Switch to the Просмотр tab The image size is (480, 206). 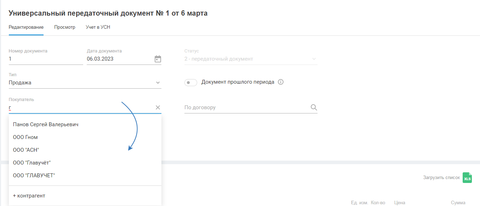[65, 27]
